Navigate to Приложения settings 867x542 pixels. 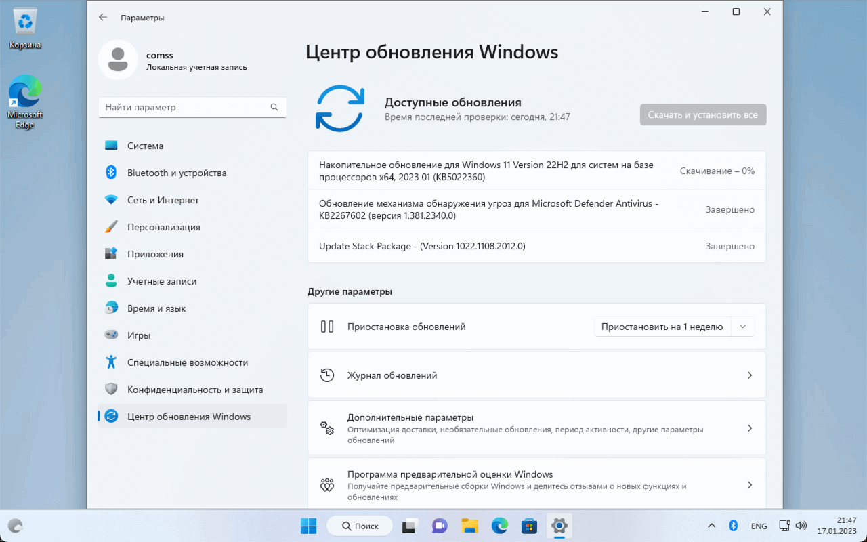tap(192, 254)
